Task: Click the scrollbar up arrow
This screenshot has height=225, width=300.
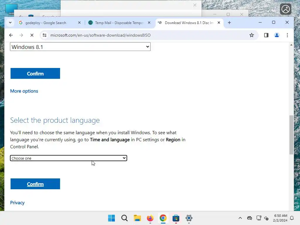Action: pyautogui.click(x=291, y=45)
